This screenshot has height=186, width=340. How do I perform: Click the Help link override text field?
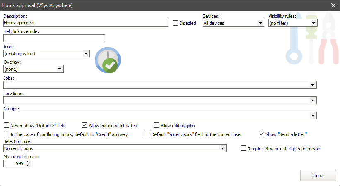[54, 38]
